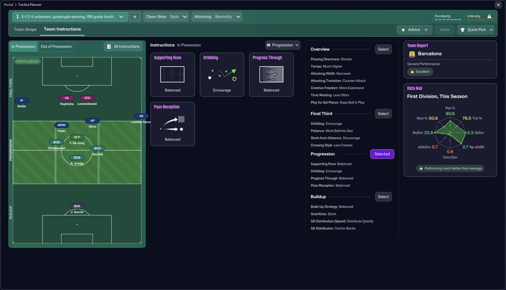Viewport: 506px width, 290px height.
Task: Toggle the Final Third Select button
Action: (x=383, y=113)
